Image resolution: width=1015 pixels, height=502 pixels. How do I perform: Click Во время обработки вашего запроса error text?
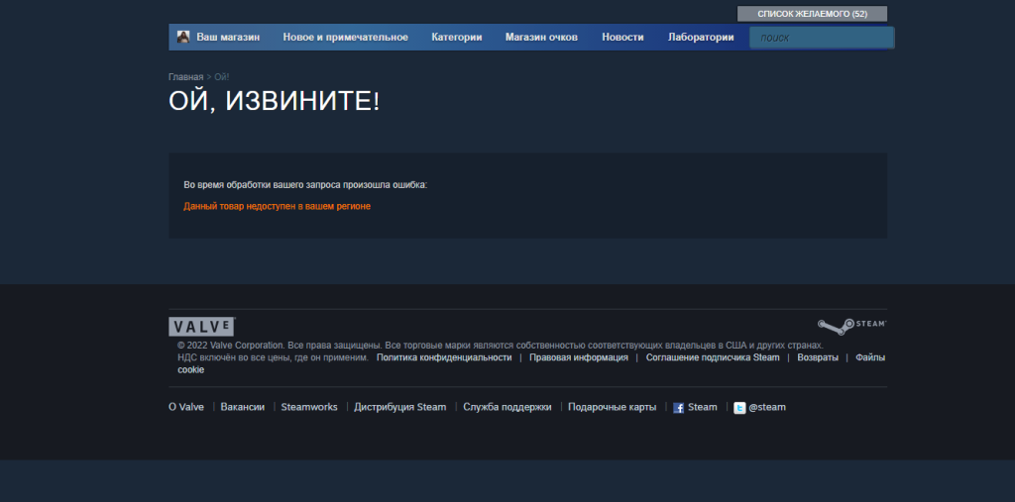[x=305, y=185]
